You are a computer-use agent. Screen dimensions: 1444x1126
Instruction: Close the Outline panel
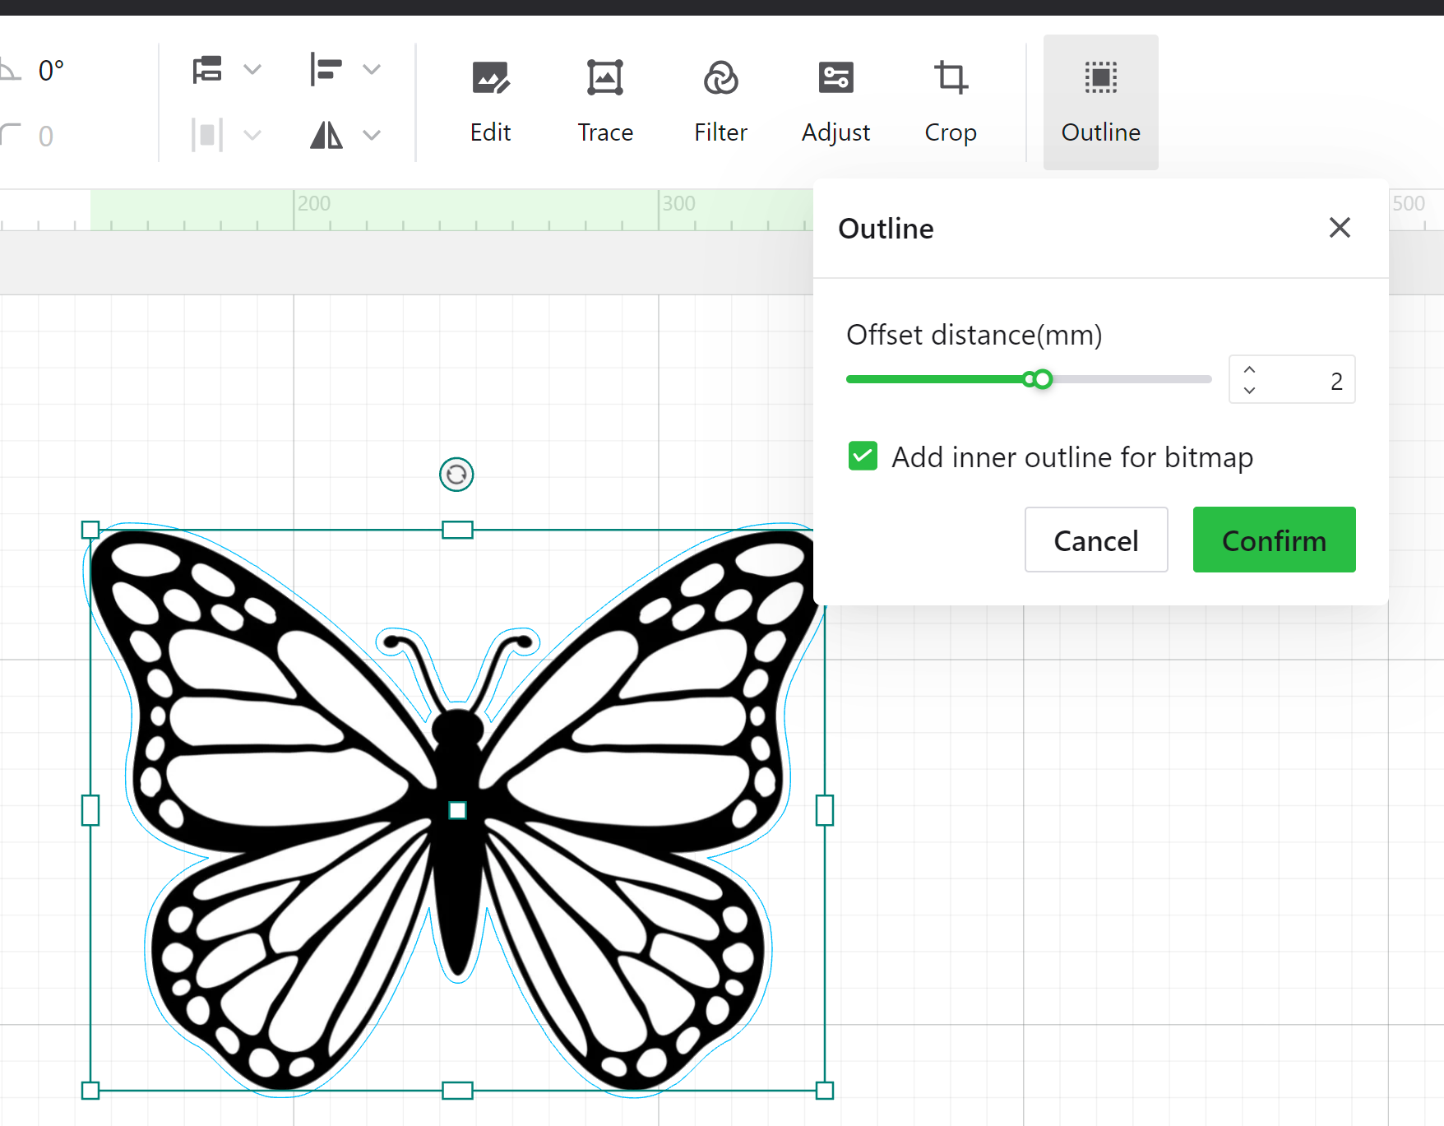[1340, 228]
